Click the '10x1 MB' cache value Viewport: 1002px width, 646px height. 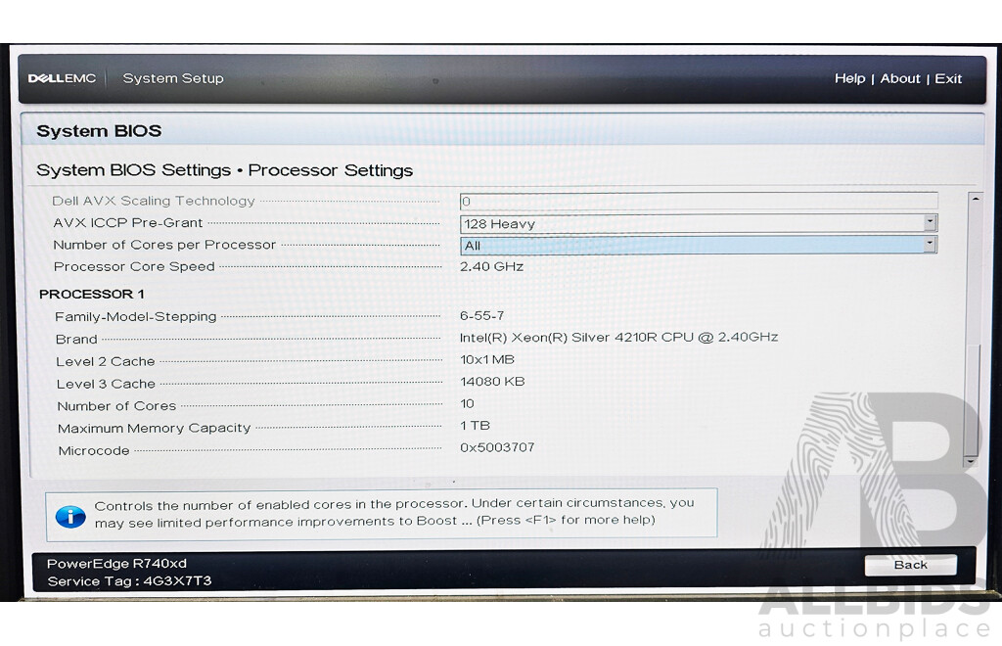coord(487,360)
